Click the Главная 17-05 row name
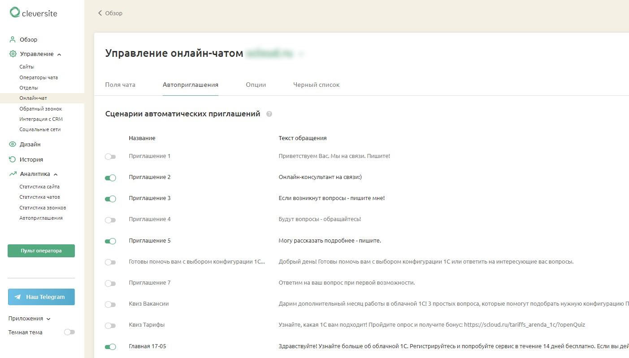This screenshot has height=358, width=629. [x=147, y=346]
